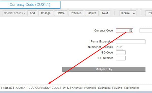152x93 pixels.
Task: Click the Inquire split button label
Action: (126, 13)
